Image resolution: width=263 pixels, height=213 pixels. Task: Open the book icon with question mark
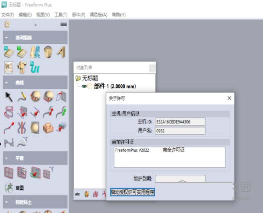pyautogui.click(x=22, y=52)
